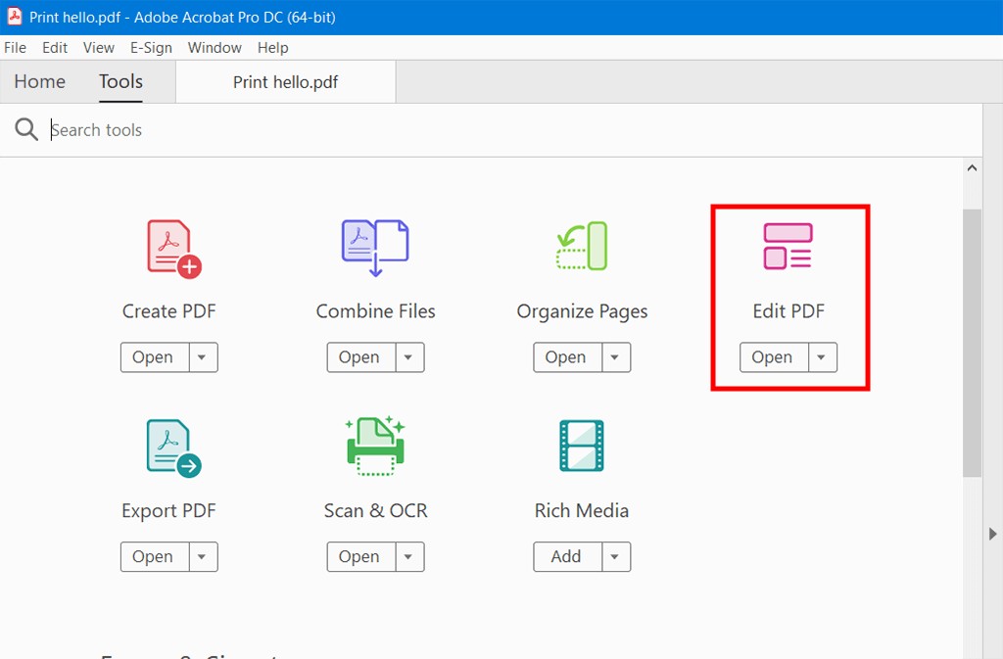Select the Edit PDF tool icon
The height and width of the screenshot is (659, 1003).
pos(788,247)
